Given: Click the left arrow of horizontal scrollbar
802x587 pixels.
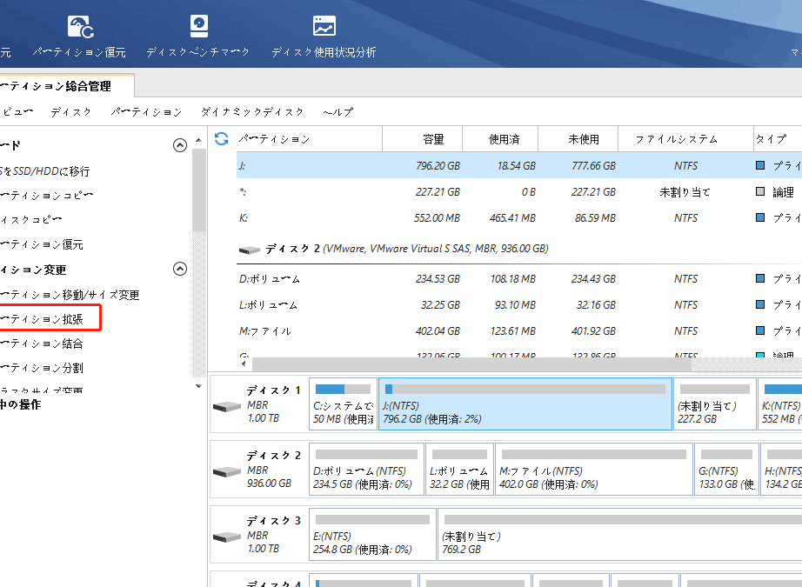Looking at the screenshot, I should [244, 364].
